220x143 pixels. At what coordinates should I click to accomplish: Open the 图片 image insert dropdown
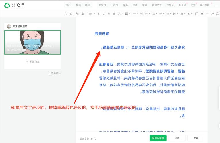pos(69,5)
